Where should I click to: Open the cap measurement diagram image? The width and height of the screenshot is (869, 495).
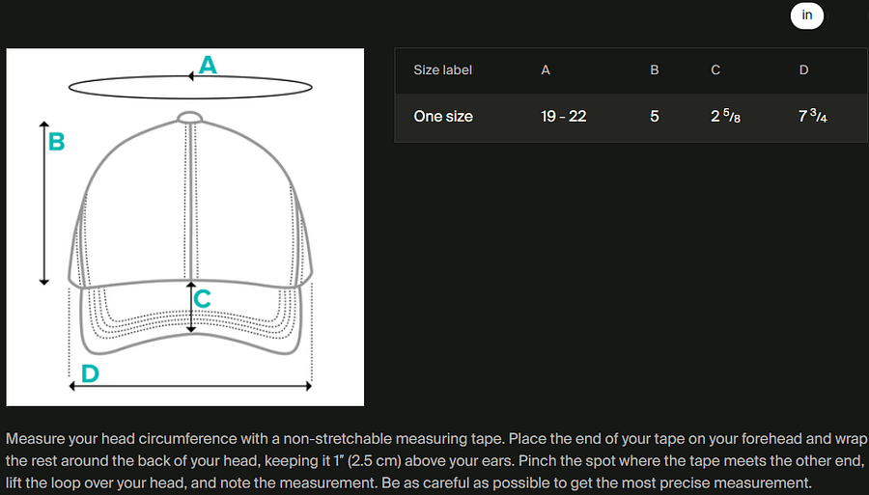tap(185, 227)
